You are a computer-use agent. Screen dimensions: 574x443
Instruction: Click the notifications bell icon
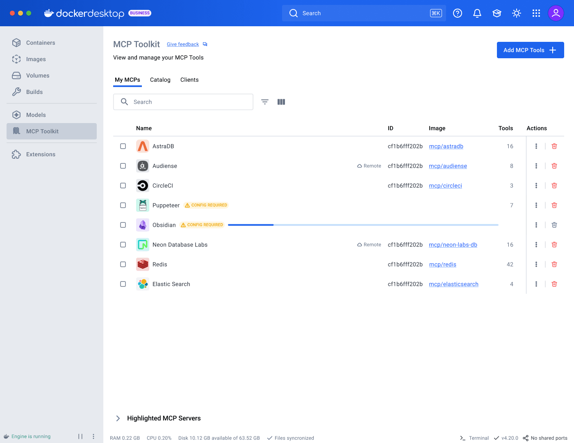(x=477, y=13)
